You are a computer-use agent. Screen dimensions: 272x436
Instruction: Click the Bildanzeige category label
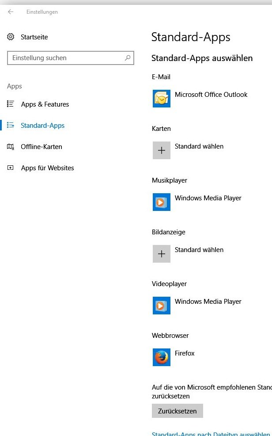[169, 232]
